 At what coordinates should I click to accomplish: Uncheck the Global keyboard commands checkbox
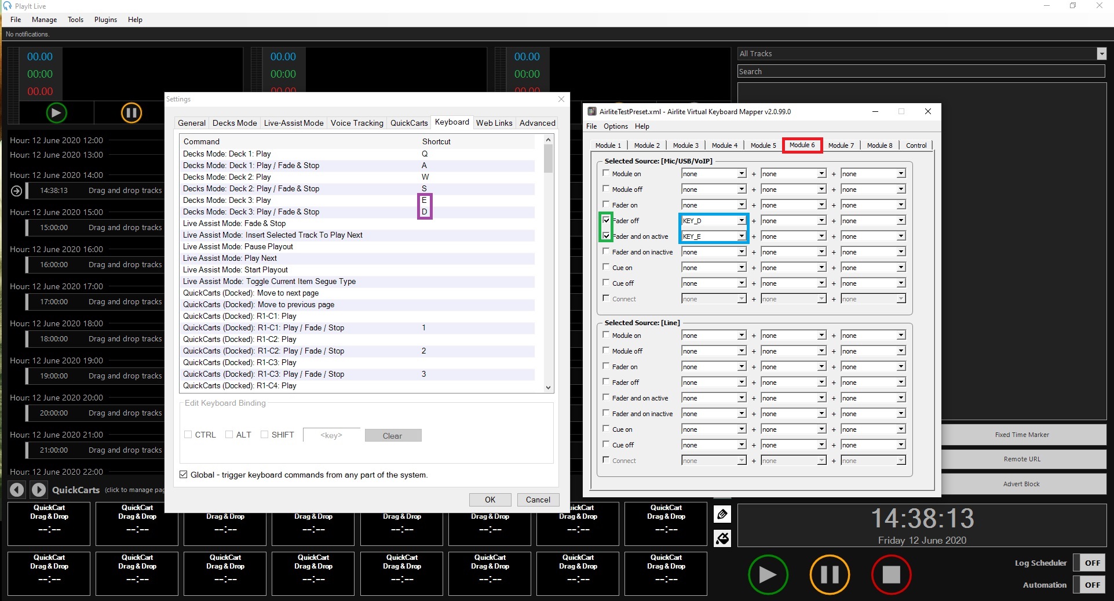coord(184,475)
